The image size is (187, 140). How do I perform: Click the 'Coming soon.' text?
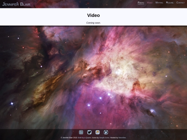(x=93, y=23)
